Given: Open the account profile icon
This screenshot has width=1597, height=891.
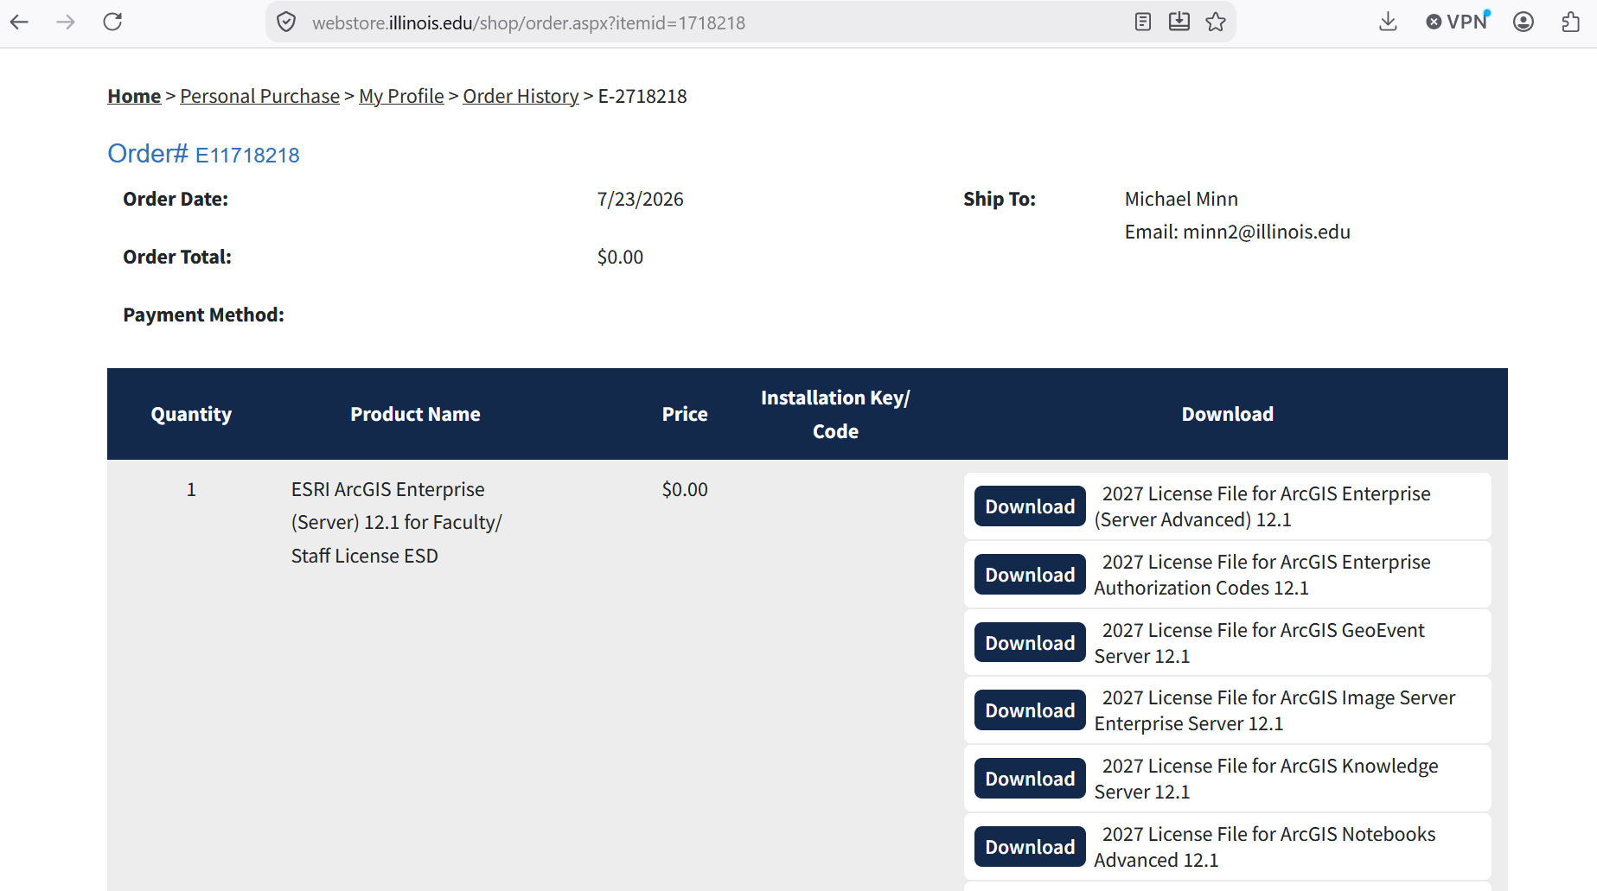Looking at the screenshot, I should [1524, 22].
